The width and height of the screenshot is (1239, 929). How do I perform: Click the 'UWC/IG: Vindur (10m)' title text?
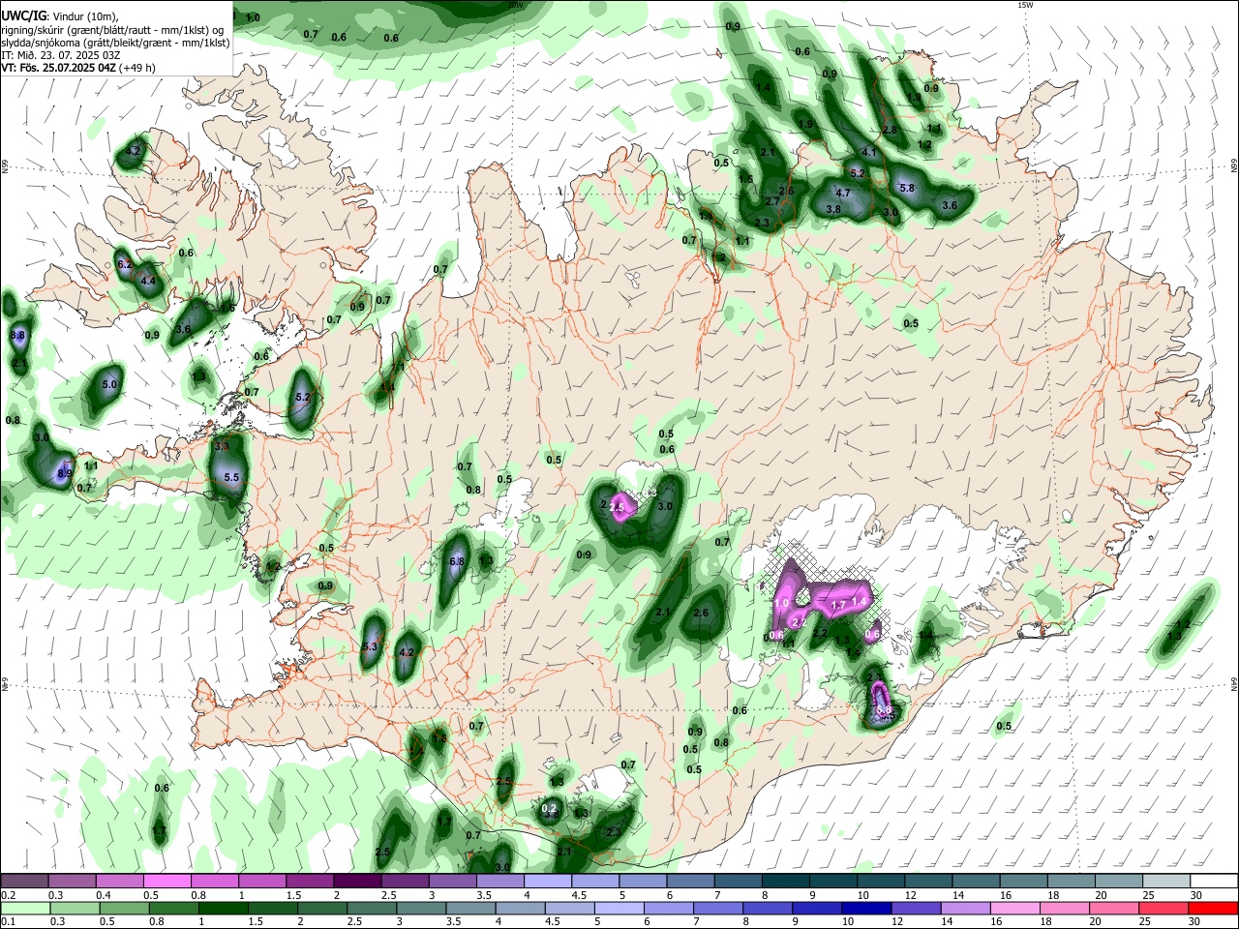(x=59, y=15)
